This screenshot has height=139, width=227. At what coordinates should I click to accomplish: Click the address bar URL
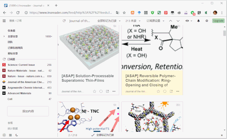pos(71,13)
